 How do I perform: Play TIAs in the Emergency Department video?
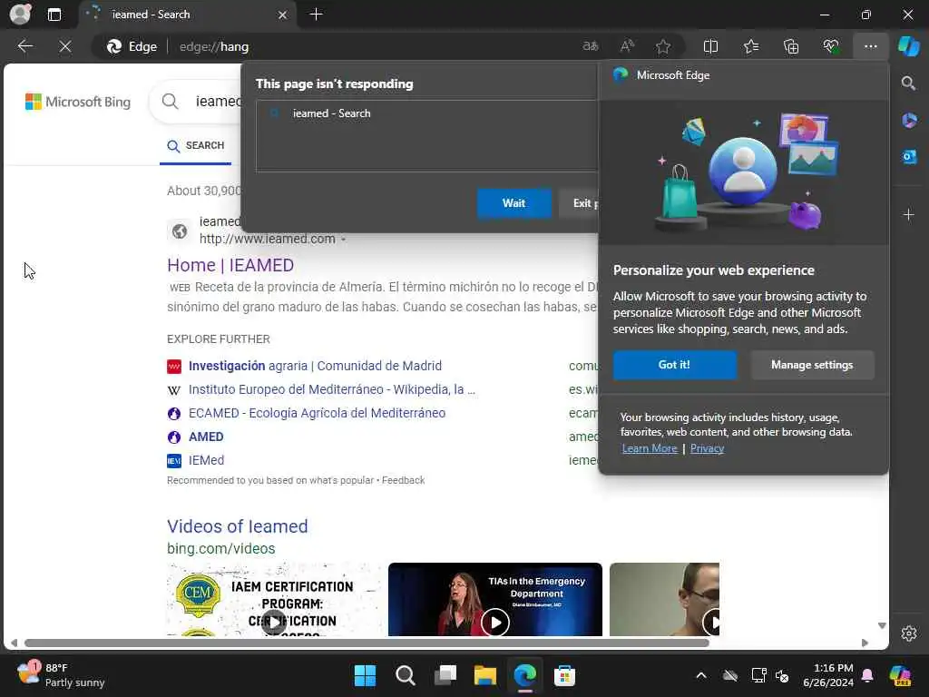pos(494,623)
